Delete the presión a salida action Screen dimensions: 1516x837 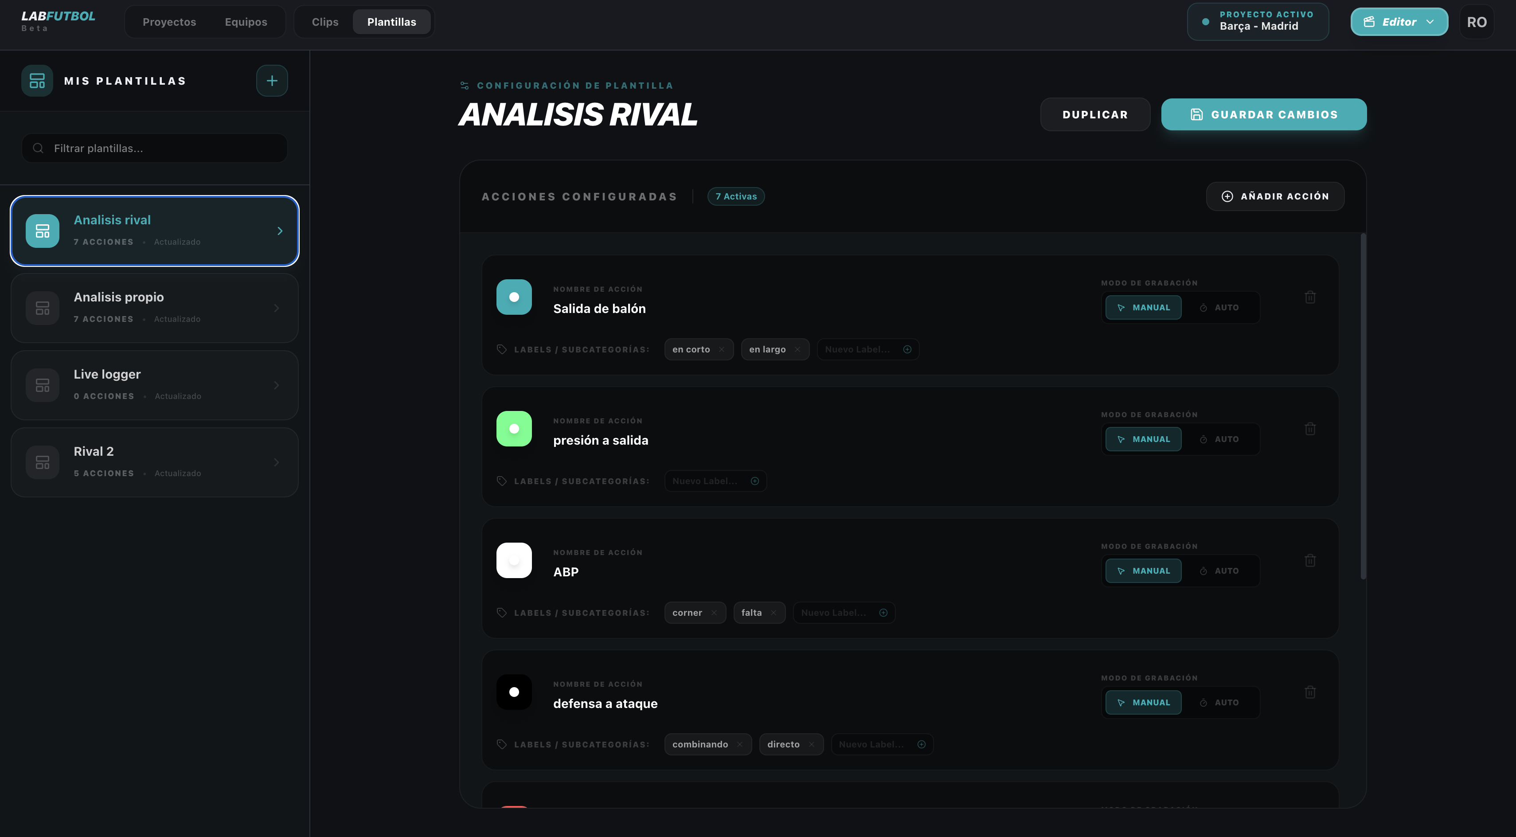point(1310,429)
